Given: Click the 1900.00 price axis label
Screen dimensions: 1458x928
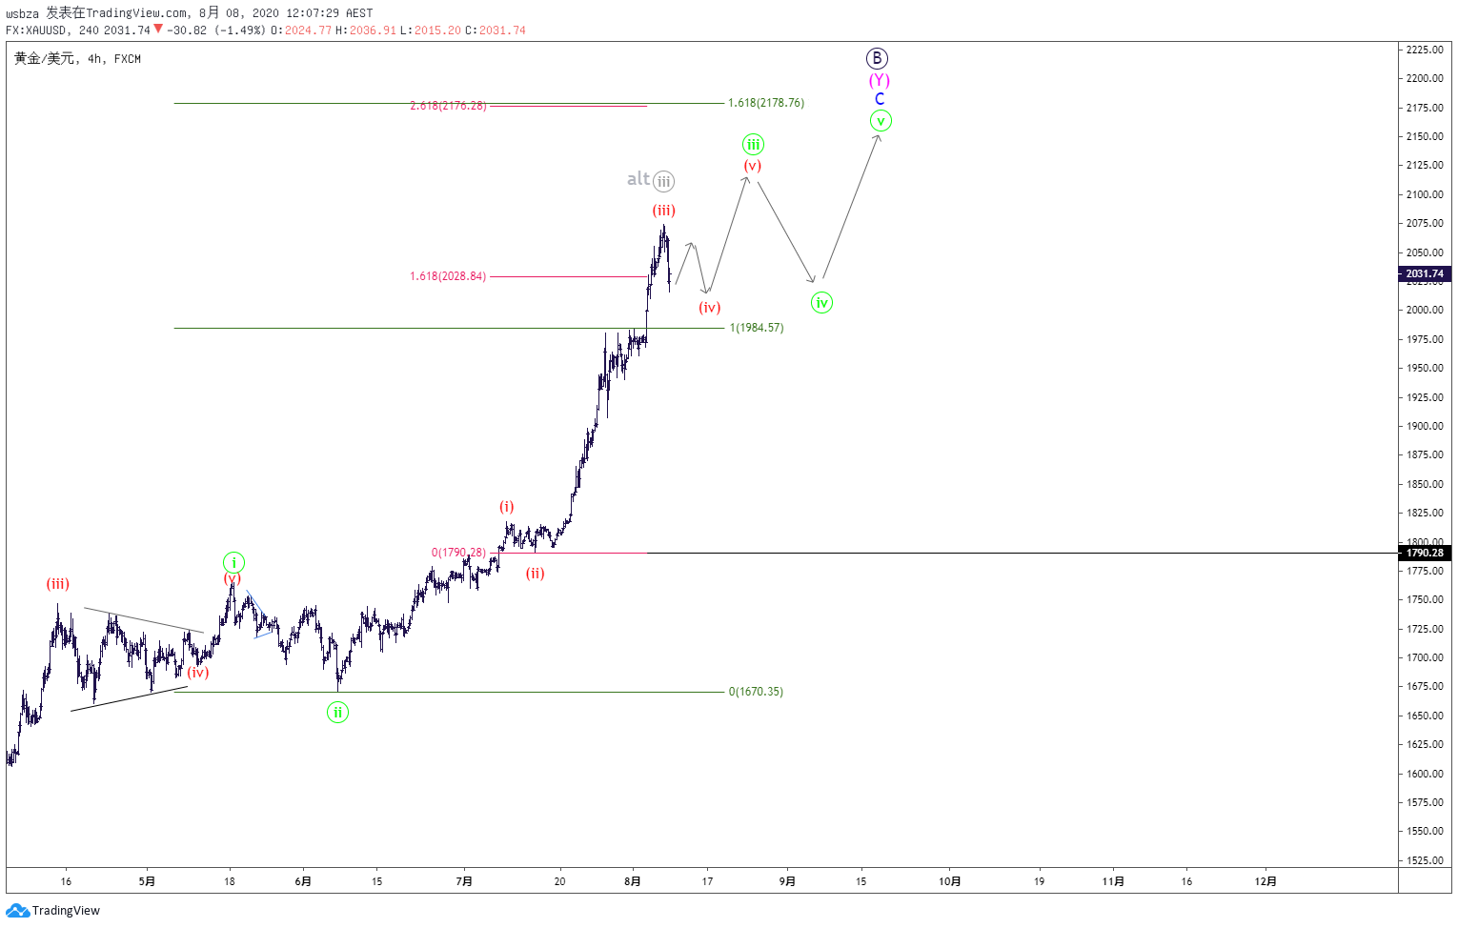Looking at the screenshot, I should (1425, 426).
